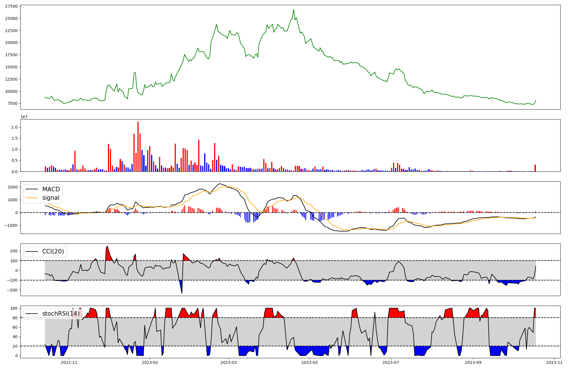The image size is (568, 369).
Task: Click the stochRSI(14) legend entry
Action: click(x=61, y=314)
